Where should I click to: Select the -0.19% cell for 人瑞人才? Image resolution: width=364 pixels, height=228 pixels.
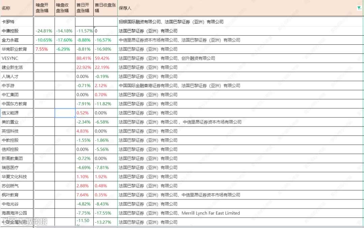click(105, 76)
